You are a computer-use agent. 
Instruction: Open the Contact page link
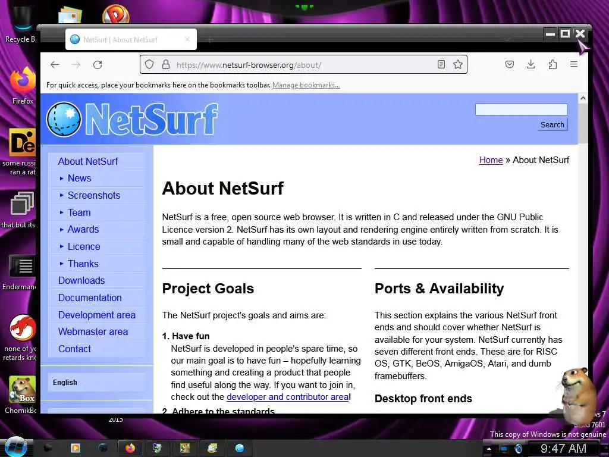click(x=74, y=349)
